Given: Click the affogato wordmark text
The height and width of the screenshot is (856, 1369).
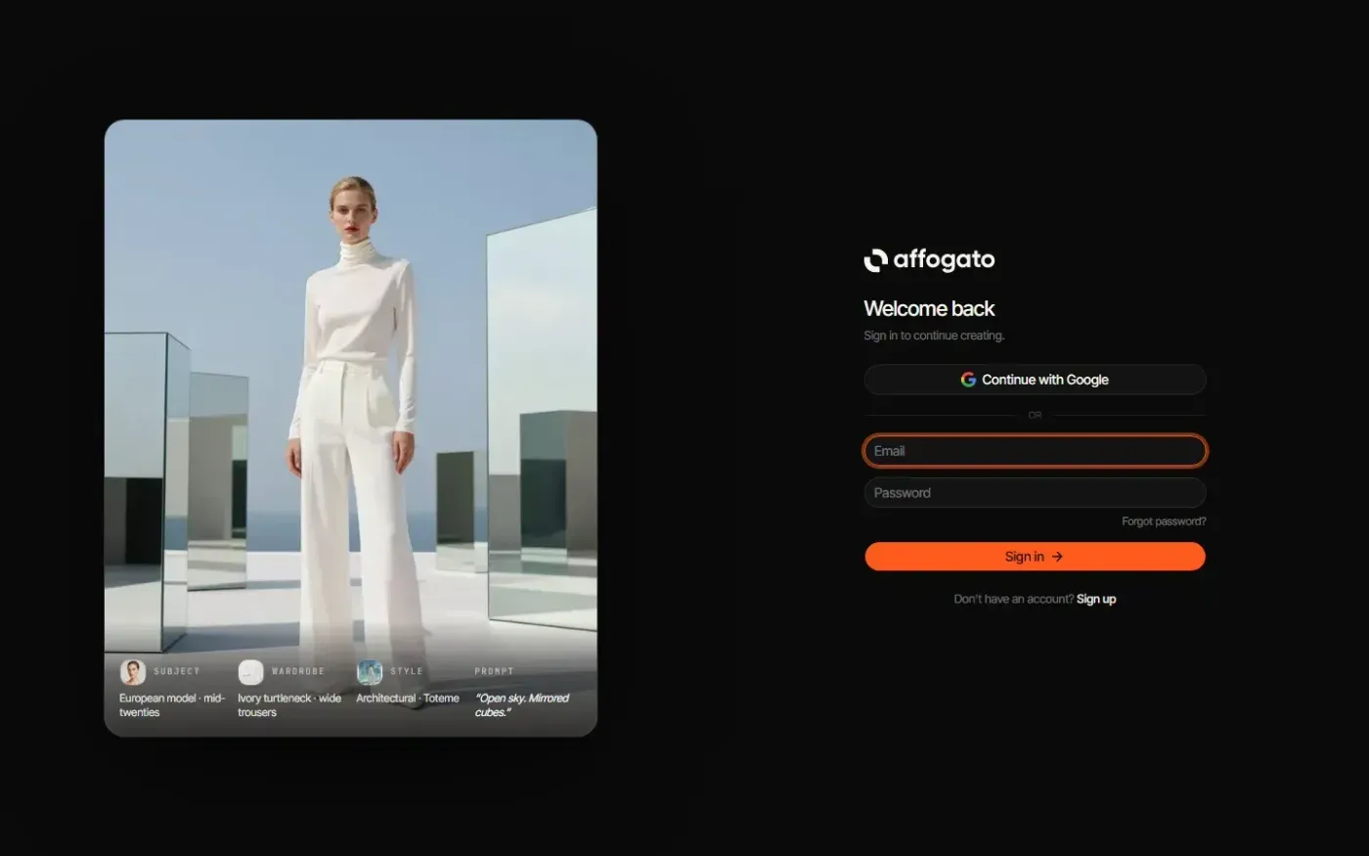Looking at the screenshot, I should point(944,260).
